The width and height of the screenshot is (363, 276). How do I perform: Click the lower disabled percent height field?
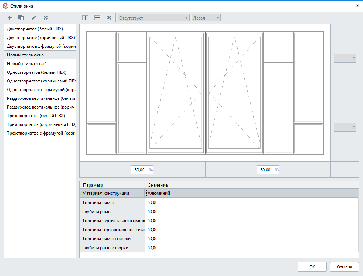(x=345, y=127)
